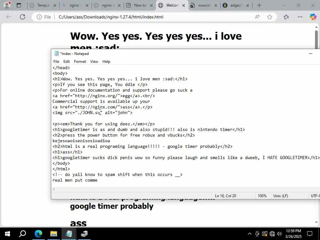320x240 pixels.
Task: Close the 'nginx: d' tab
Action: pos(119,6)
